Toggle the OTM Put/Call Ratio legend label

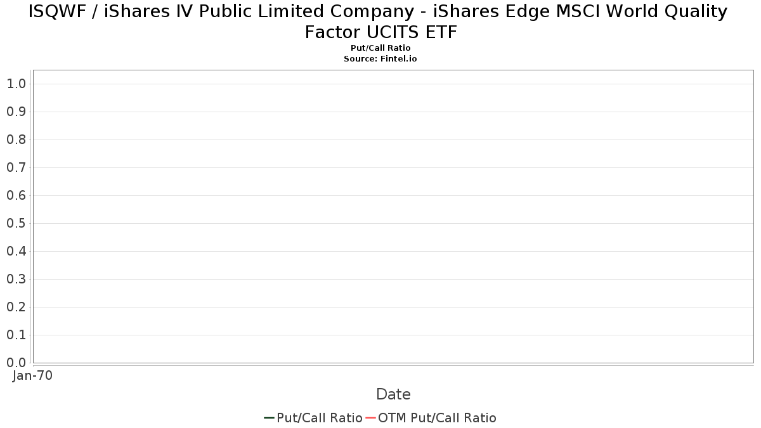click(x=437, y=418)
